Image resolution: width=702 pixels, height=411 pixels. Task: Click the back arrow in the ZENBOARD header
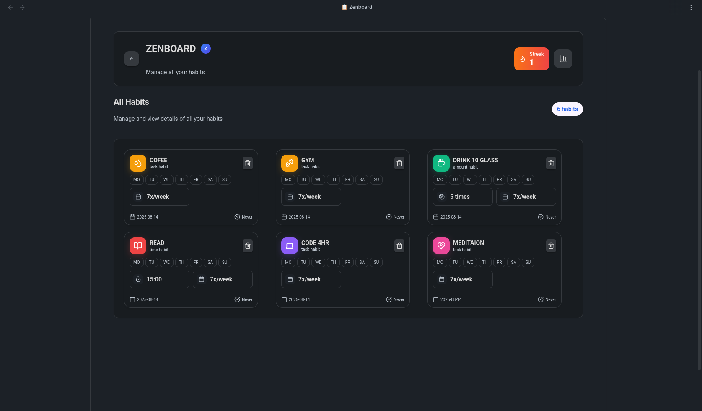click(131, 59)
